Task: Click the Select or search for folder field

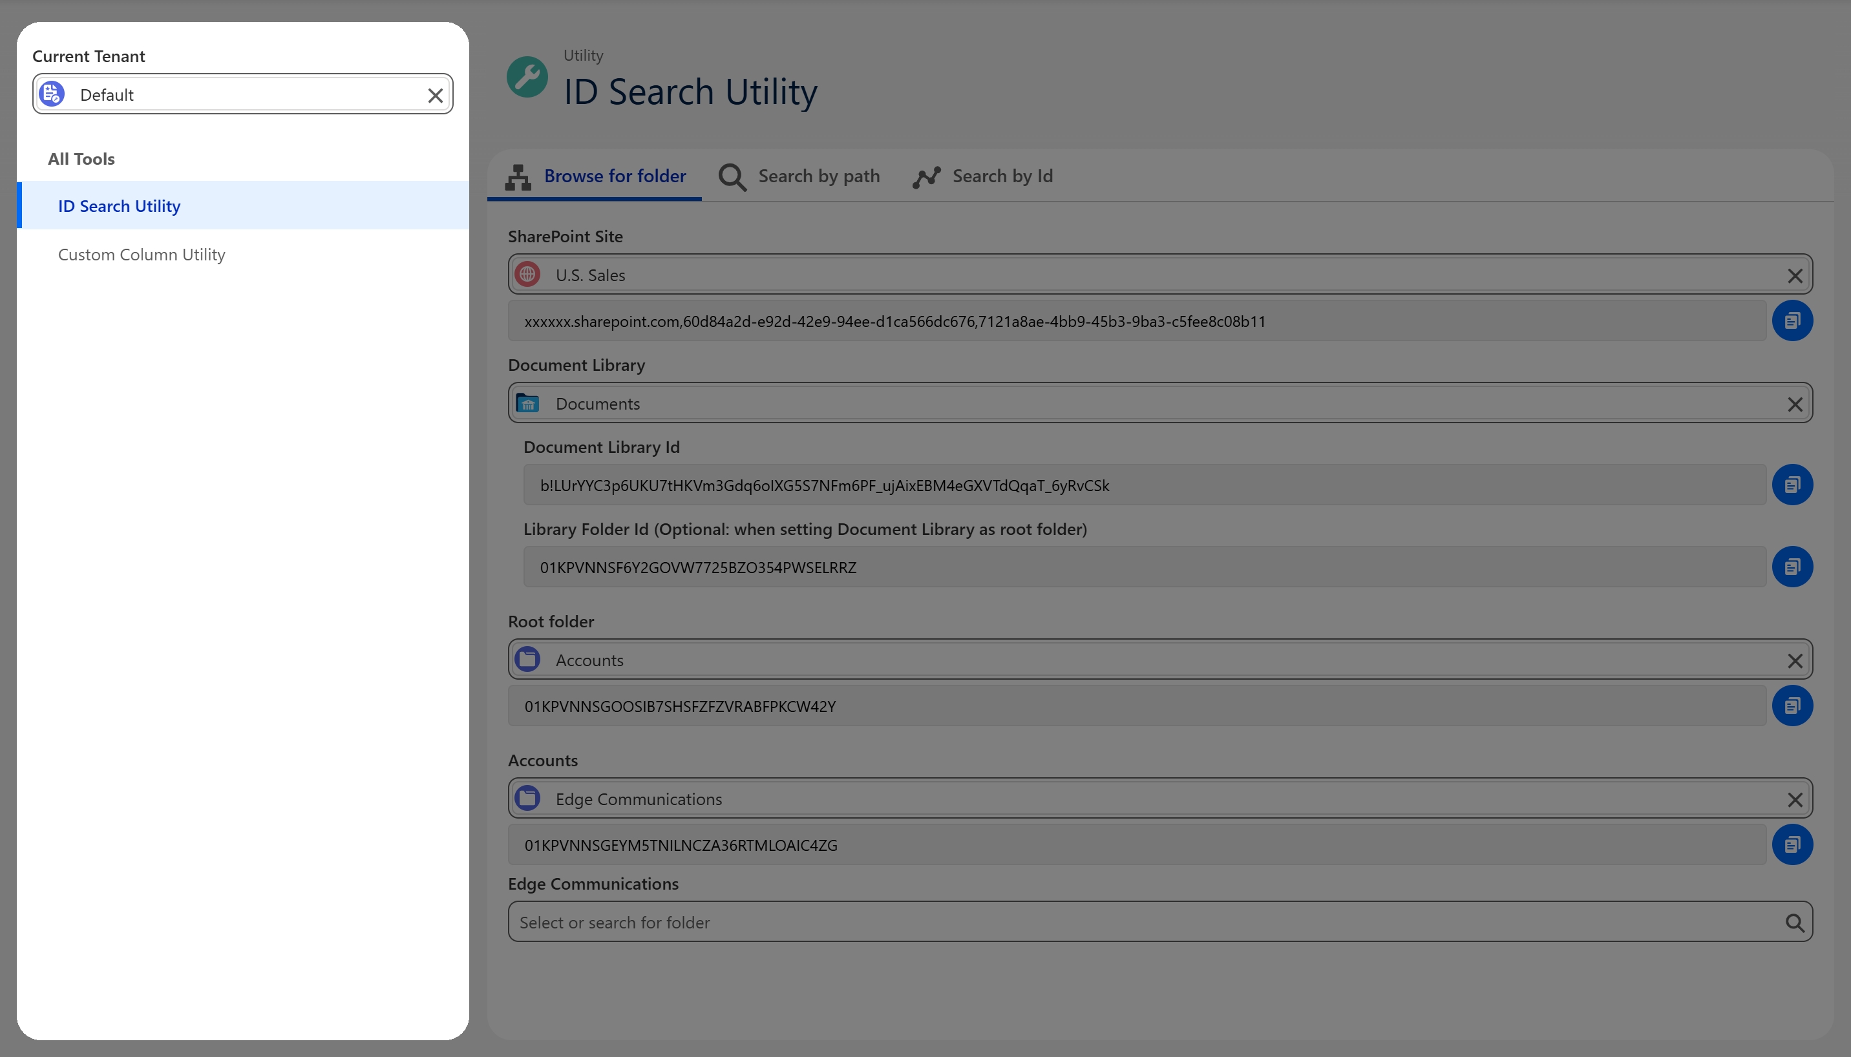Action: [1159, 922]
